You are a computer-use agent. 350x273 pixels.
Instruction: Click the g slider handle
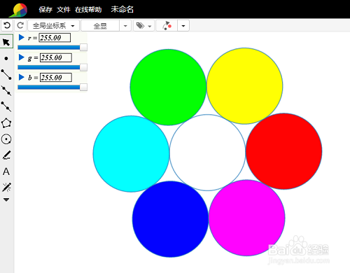point(83,67)
